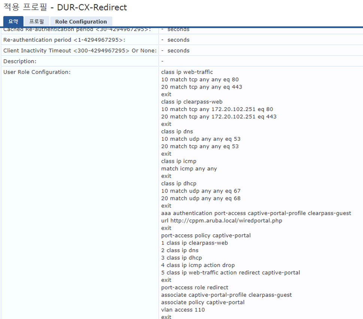Select the Re-authentication period label
The image size is (363, 319).
pyautogui.click(x=64, y=40)
